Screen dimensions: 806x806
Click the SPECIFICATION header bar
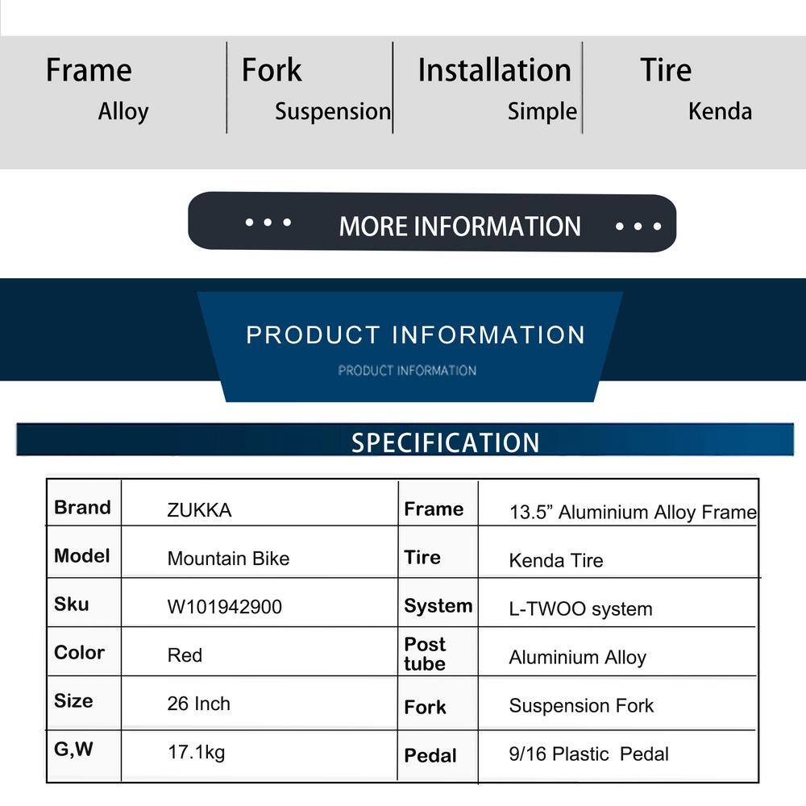point(405,440)
